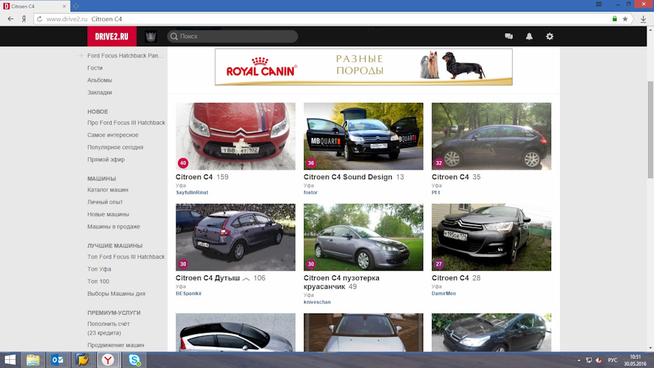Open Самое интересное link
Image resolution: width=654 pixels, height=368 pixels.
[x=112, y=135]
